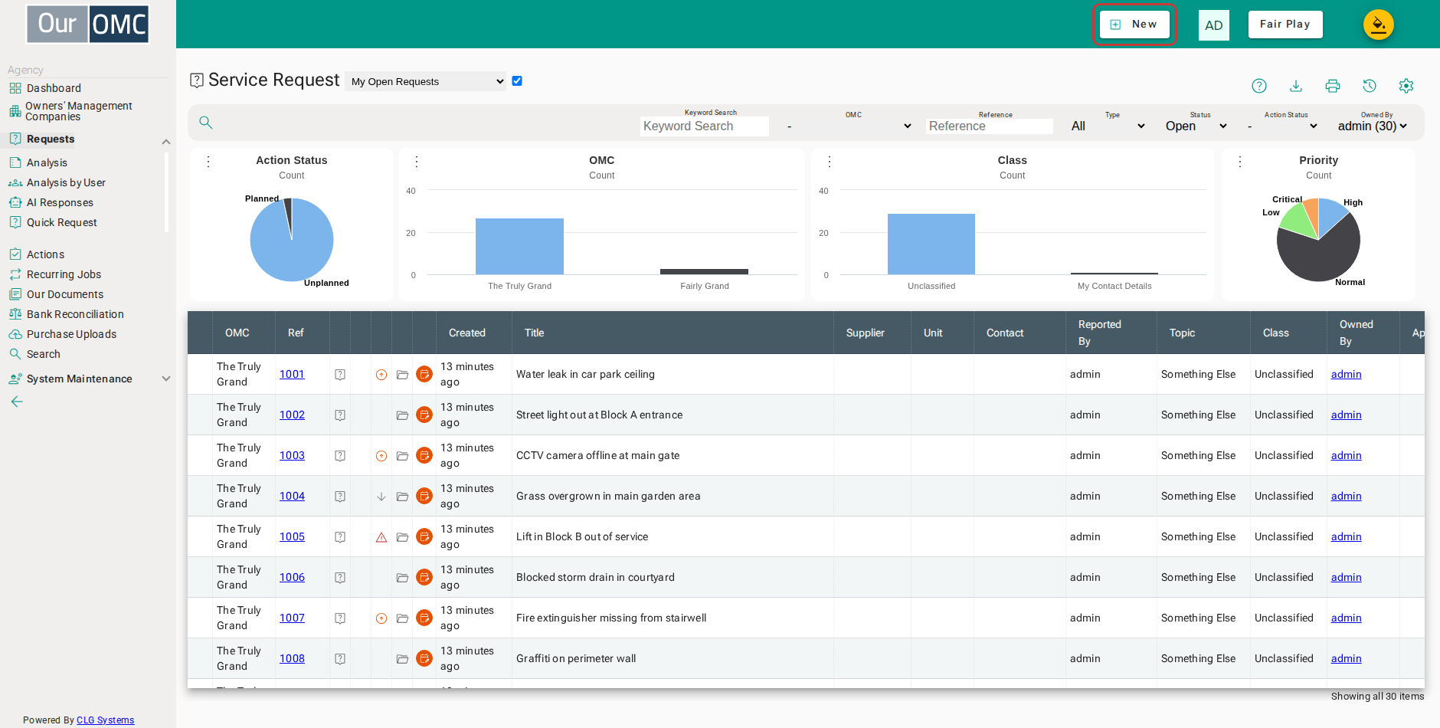The height and width of the screenshot is (728, 1440).
Task: Click the high priority warning icon in row 1005
Action: [x=381, y=537]
